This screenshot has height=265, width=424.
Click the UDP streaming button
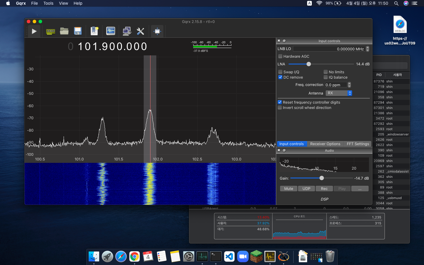(306, 188)
